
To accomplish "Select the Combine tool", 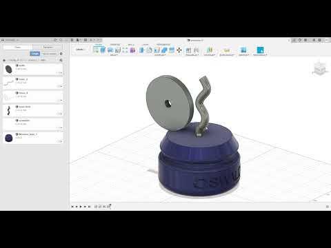I will 164,50.
